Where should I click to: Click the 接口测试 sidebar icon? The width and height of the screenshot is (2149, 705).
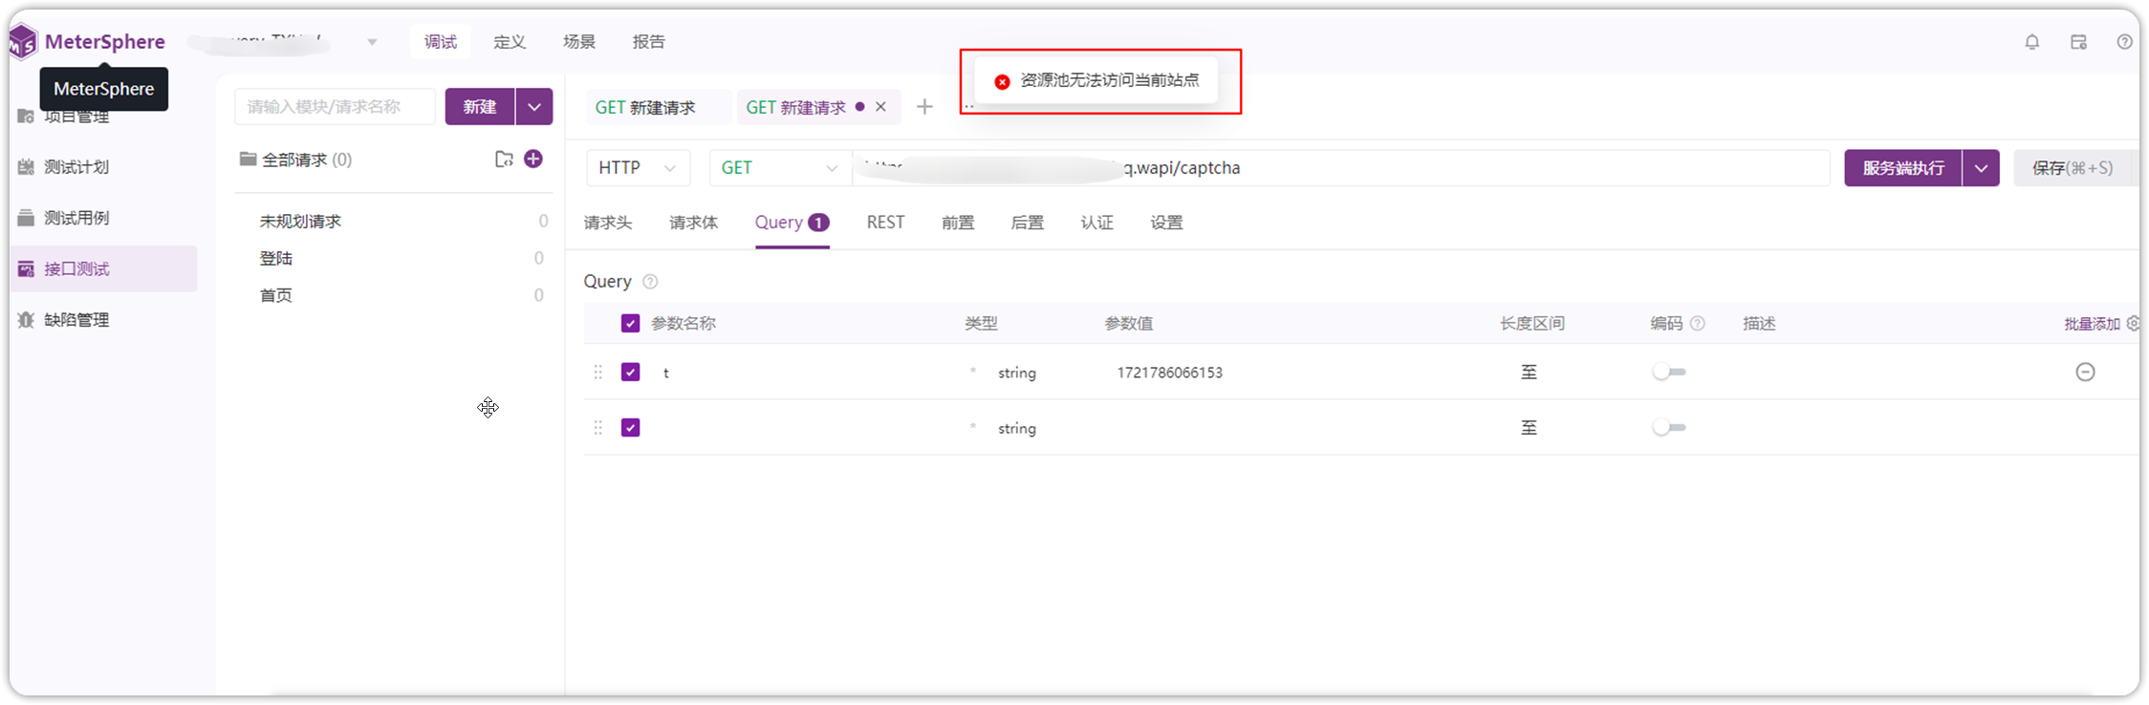(x=26, y=269)
